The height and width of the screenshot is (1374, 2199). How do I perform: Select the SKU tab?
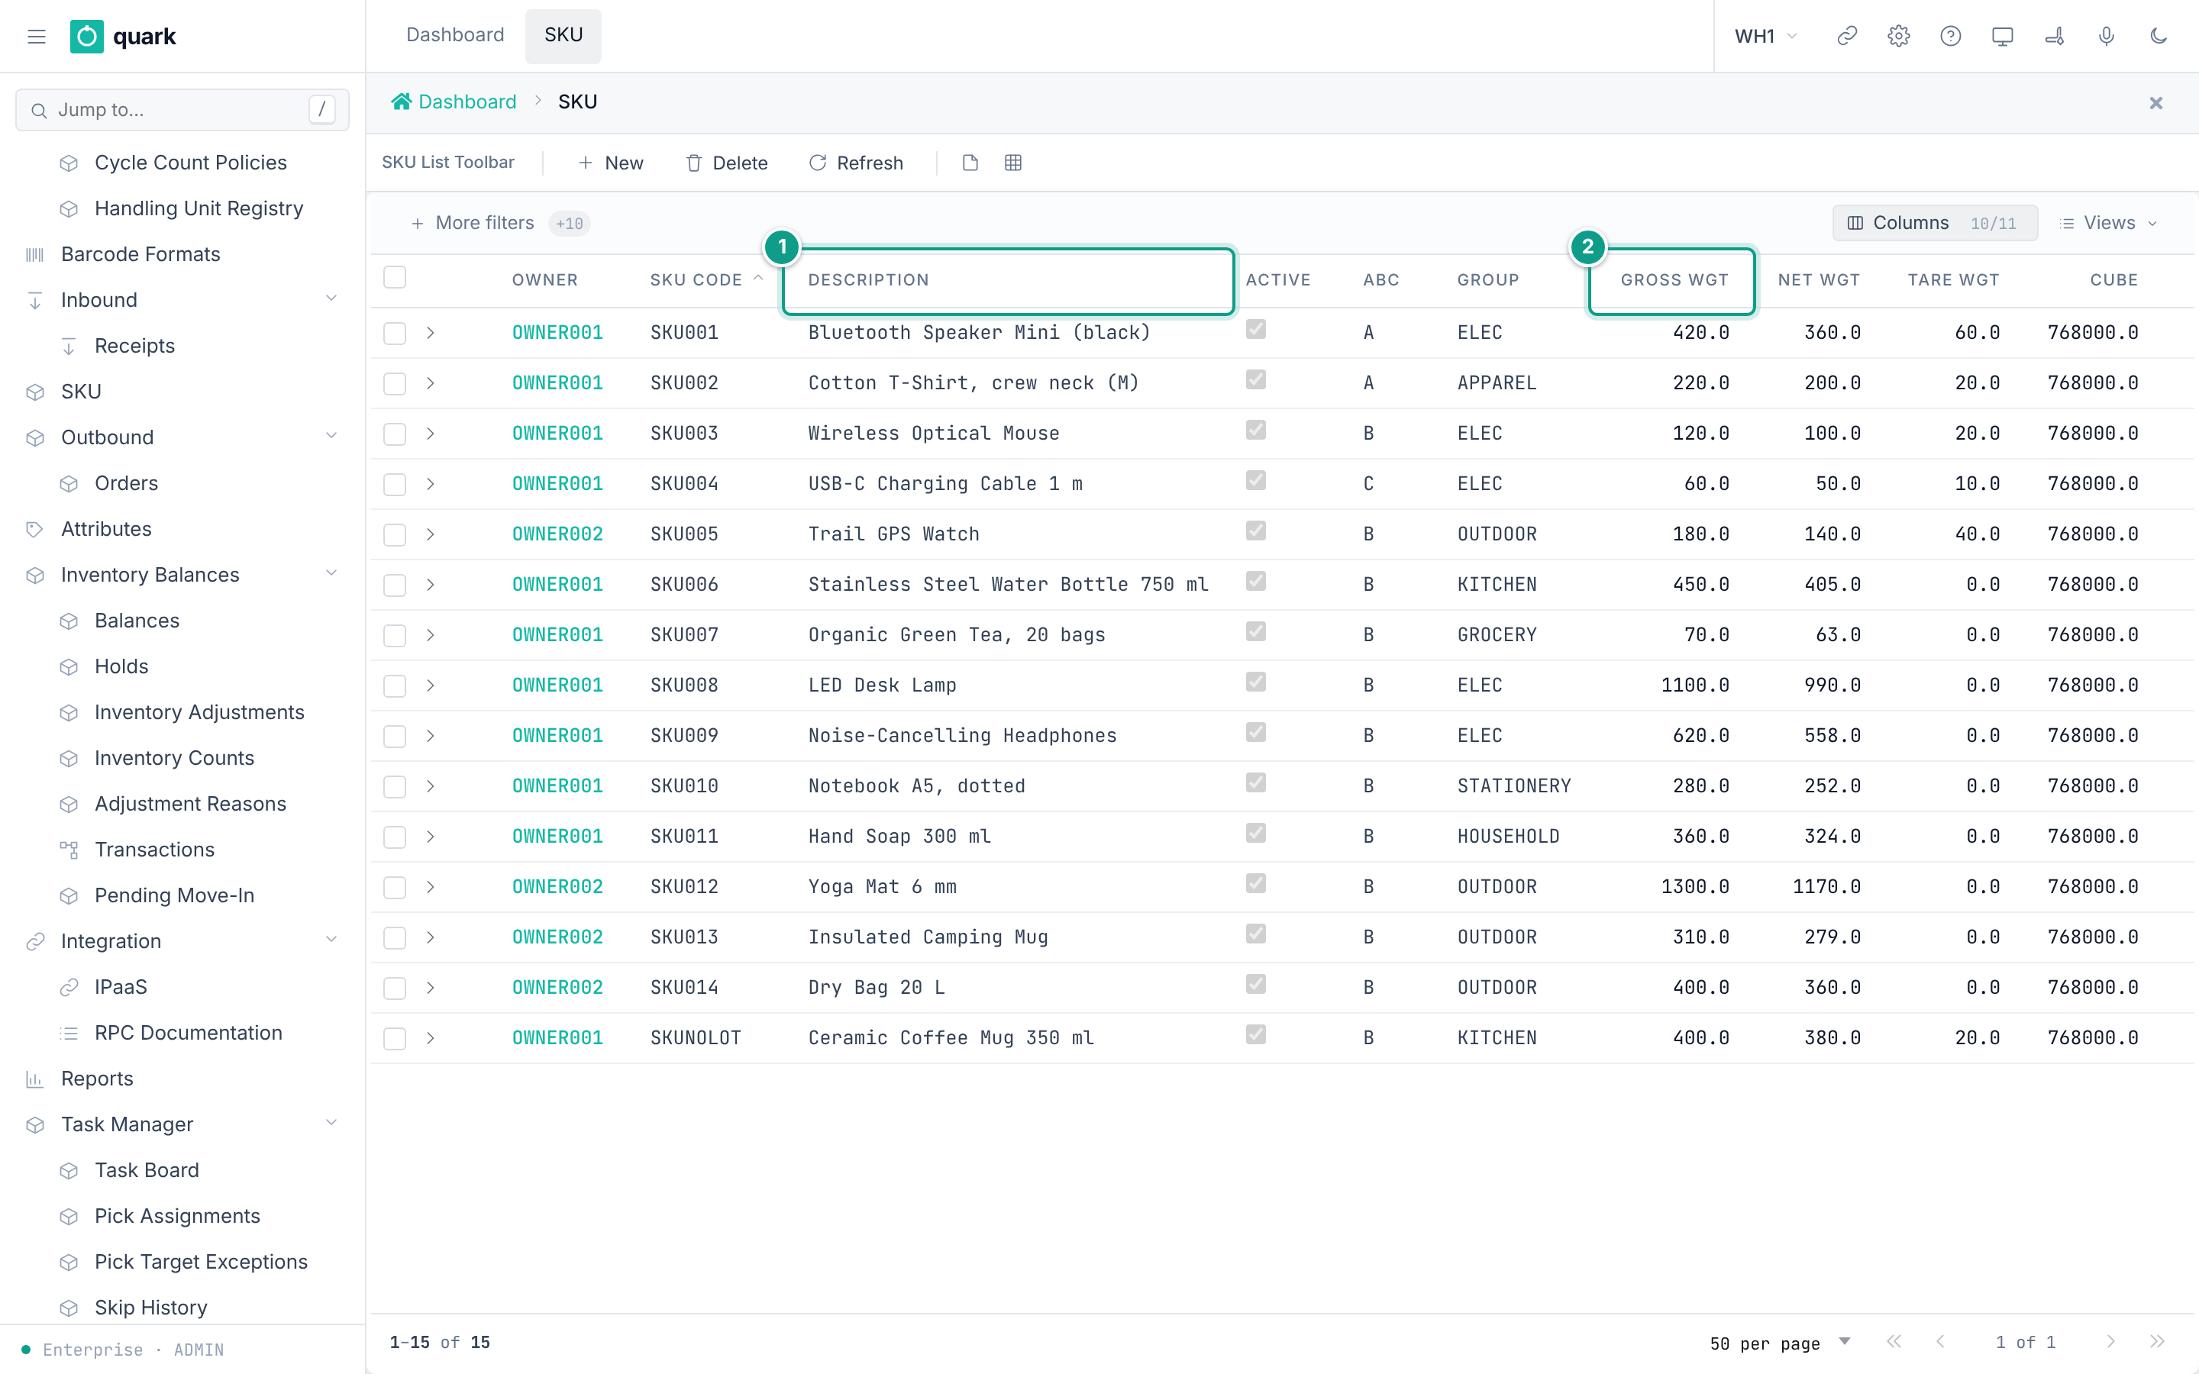[563, 35]
